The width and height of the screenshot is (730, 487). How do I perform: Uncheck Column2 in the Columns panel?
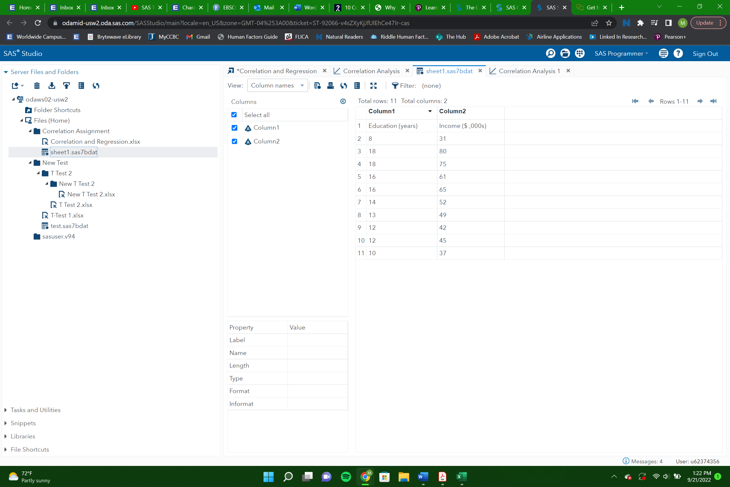(x=234, y=141)
